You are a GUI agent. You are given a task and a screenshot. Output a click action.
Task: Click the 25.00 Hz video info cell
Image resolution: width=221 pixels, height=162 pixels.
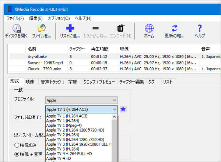pos(158,56)
